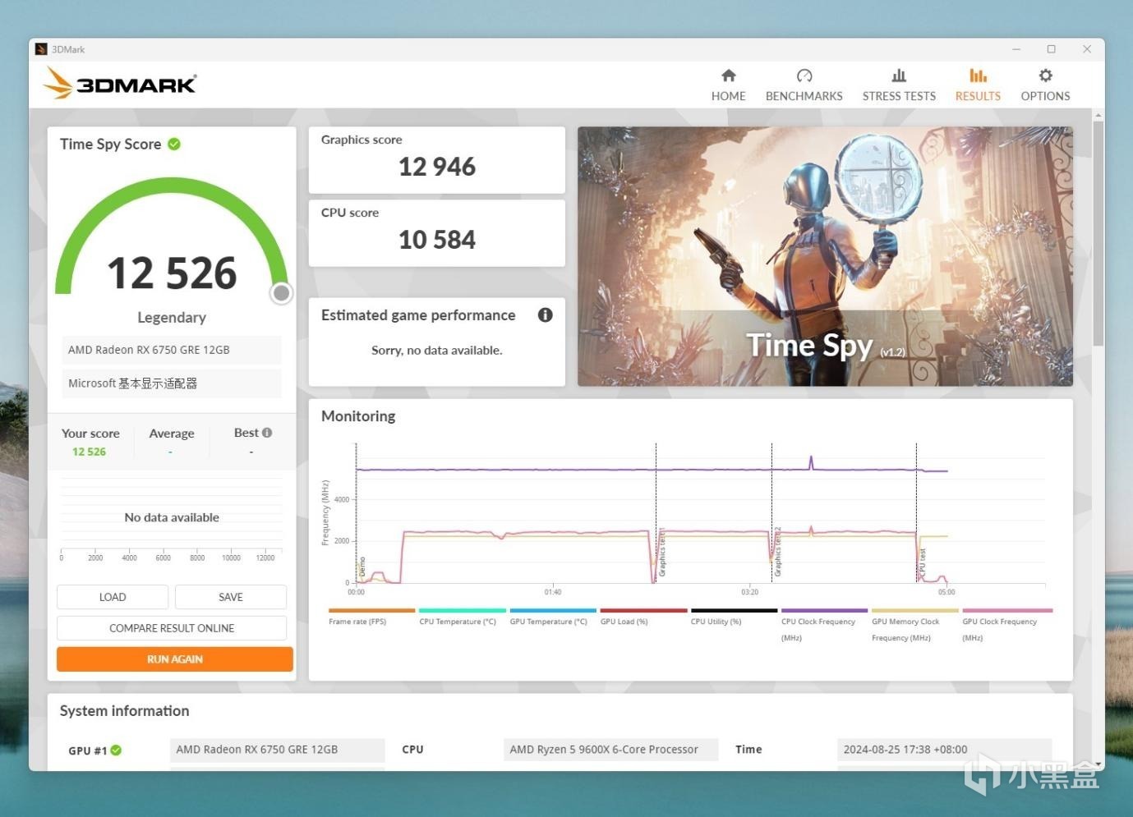Image resolution: width=1133 pixels, height=817 pixels.
Task: Toggle the Frame rate (FPS) legend swatch
Action: (x=371, y=611)
